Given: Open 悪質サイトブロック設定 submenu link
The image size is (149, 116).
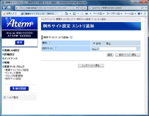Looking at the screenshot, I should tap(17, 70).
